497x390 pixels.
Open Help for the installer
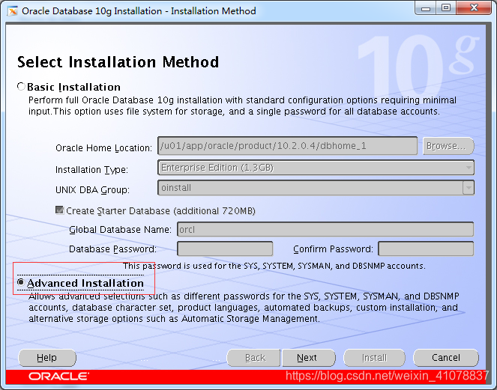tap(47, 358)
